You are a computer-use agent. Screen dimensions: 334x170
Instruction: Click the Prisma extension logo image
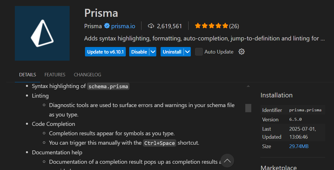(x=42, y=33)
